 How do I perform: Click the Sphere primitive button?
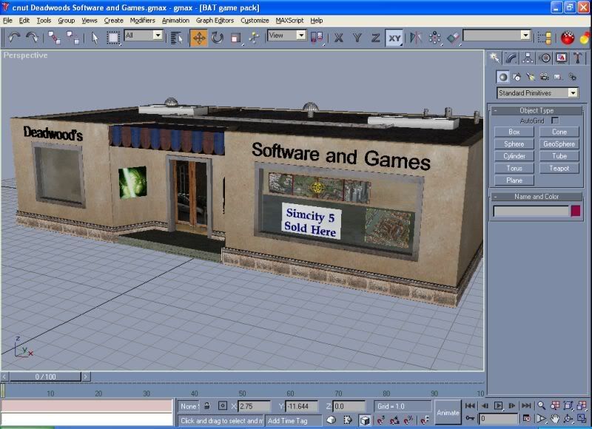pos(514,143)
